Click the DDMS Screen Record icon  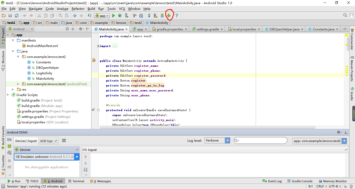click(x=9, y=146)
